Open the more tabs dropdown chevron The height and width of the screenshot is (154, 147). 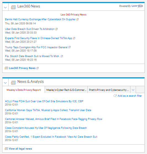pyautogui.click(x=133, y=90)
